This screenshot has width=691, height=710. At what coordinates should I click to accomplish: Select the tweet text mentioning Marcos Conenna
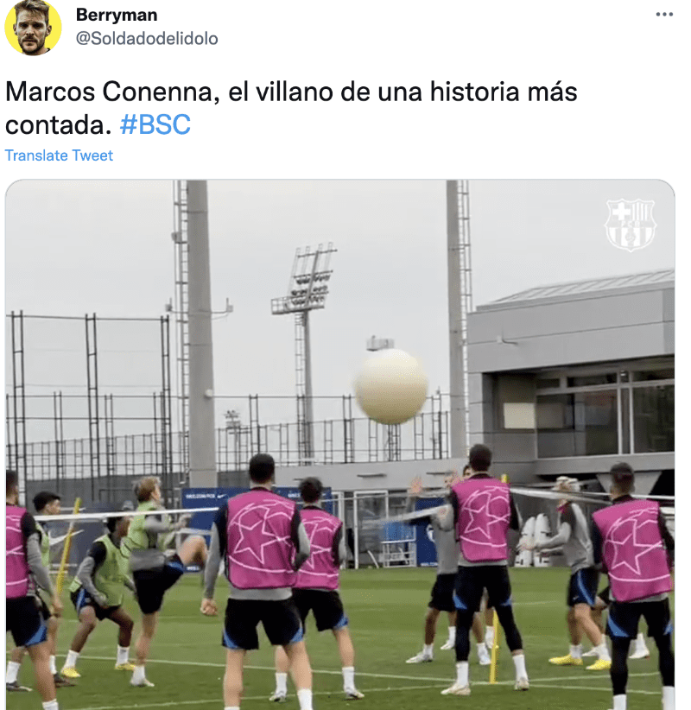point(291,108)
